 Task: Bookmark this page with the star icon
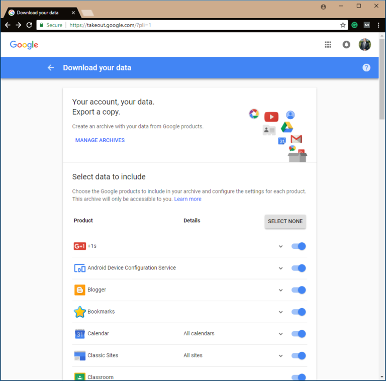click(x=343, y=25)
